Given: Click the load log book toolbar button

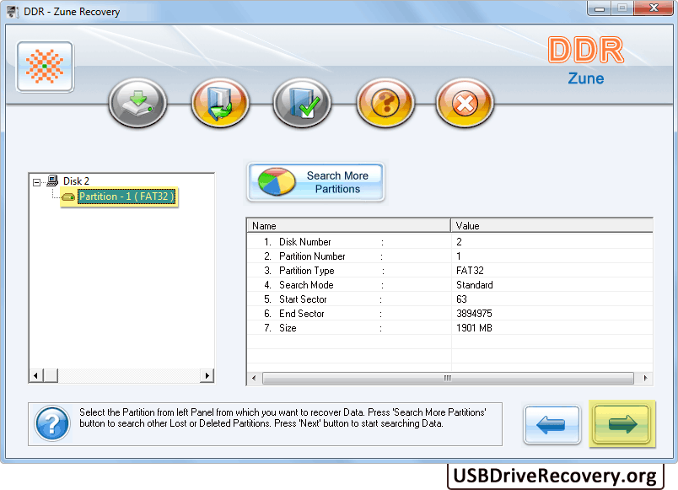Looking at the screenshot, I should click(x=220, y=103).
